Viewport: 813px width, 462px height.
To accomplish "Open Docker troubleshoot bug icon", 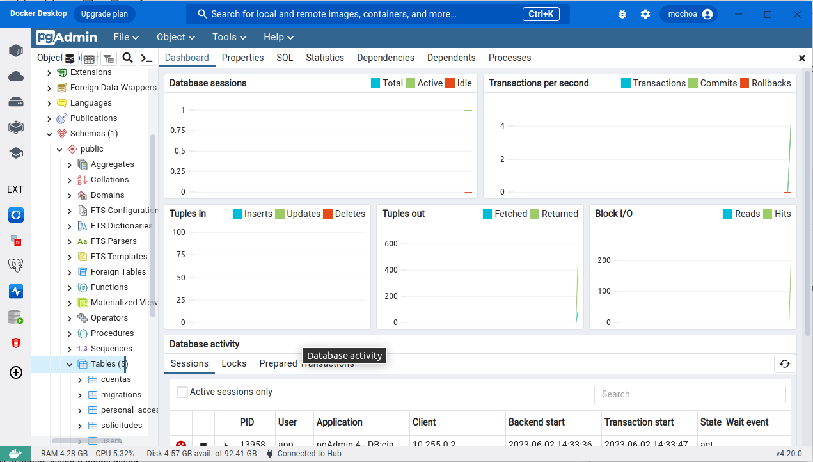I will pos(622,14).
